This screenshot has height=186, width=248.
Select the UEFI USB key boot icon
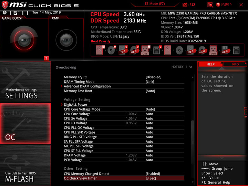tap(145, 50)
